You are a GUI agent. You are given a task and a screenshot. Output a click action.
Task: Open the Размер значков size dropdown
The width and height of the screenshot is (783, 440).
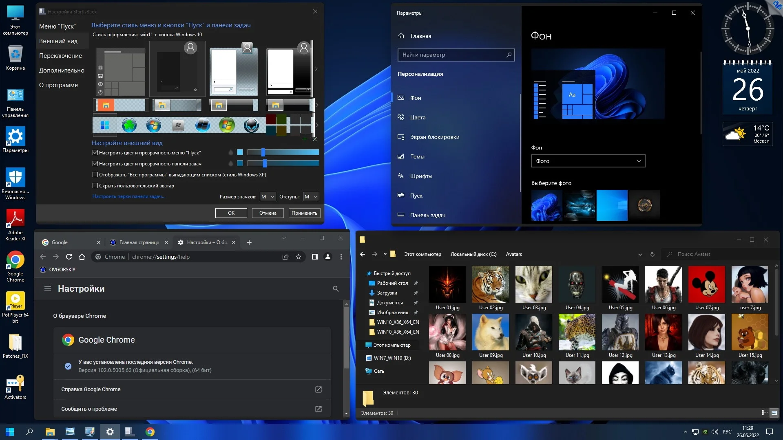[268, 197]
